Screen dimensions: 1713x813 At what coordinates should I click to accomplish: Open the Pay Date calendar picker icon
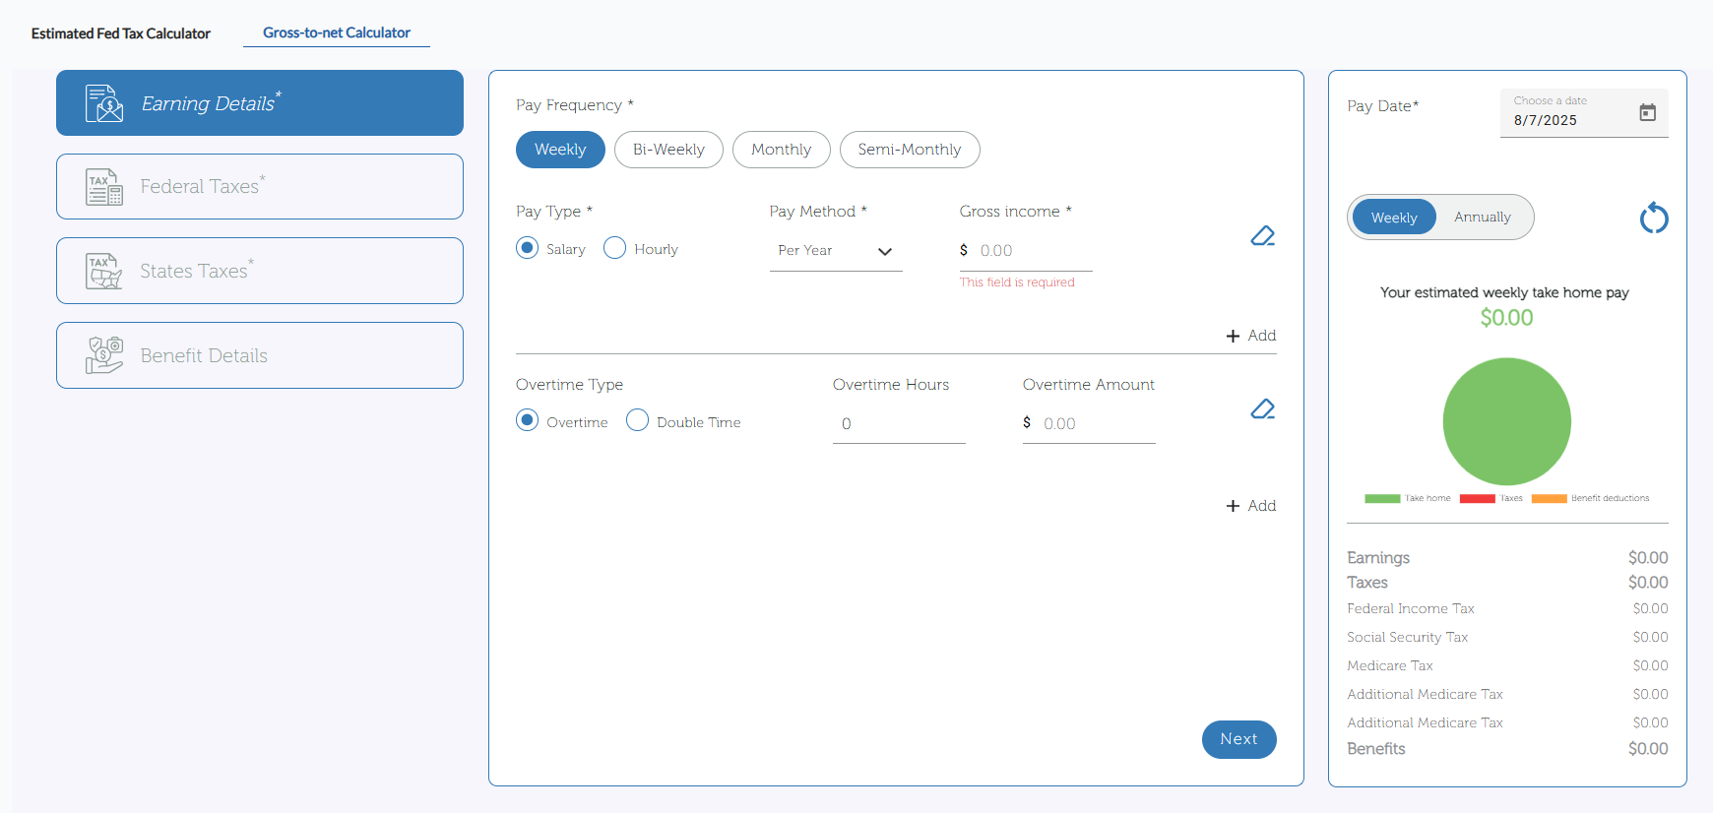click(x=1647, y=112)
